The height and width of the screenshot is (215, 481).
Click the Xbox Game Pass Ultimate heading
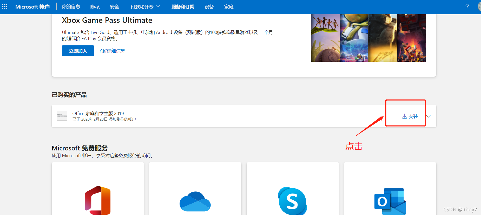pos(107,20)
